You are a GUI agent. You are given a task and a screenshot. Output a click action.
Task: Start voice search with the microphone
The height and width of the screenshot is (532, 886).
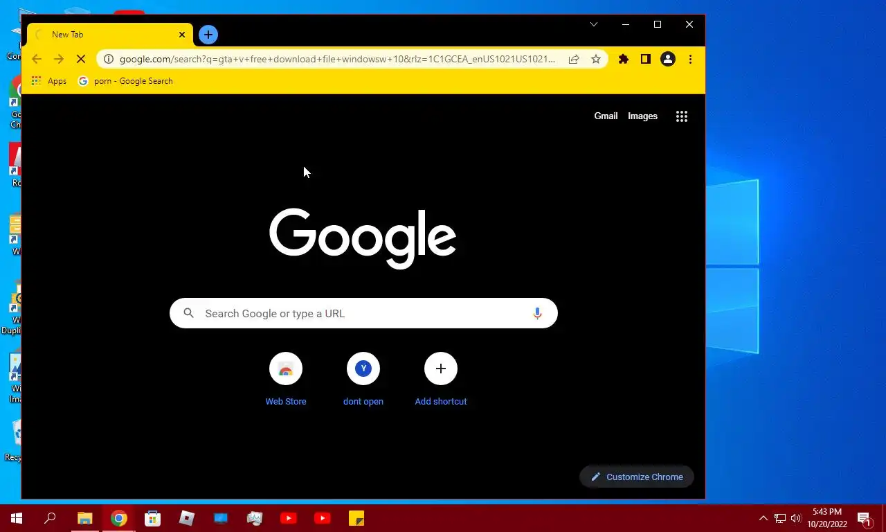[537, 313]
